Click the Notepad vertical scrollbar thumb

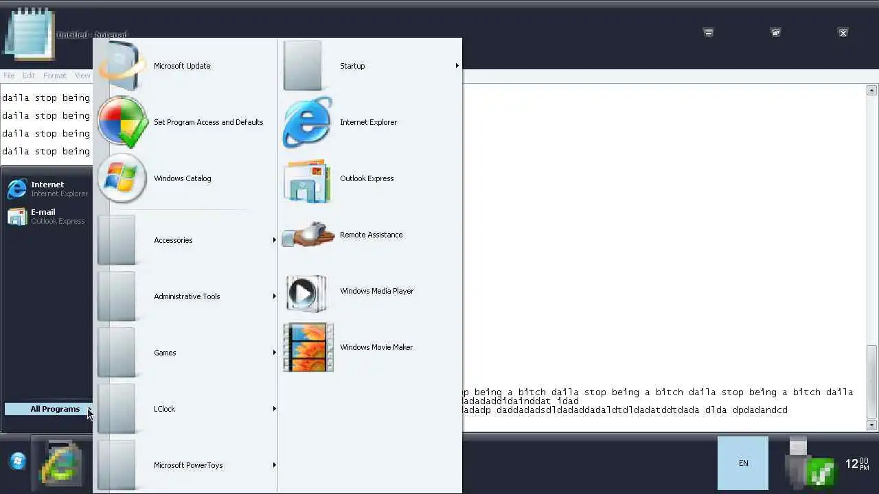coord(871,380)
